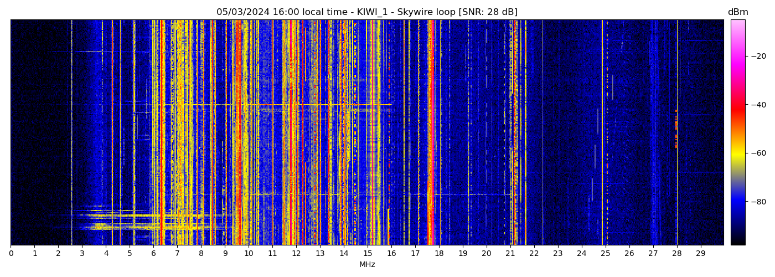Click the "dBm" label above the colorbar

[737, 12]
